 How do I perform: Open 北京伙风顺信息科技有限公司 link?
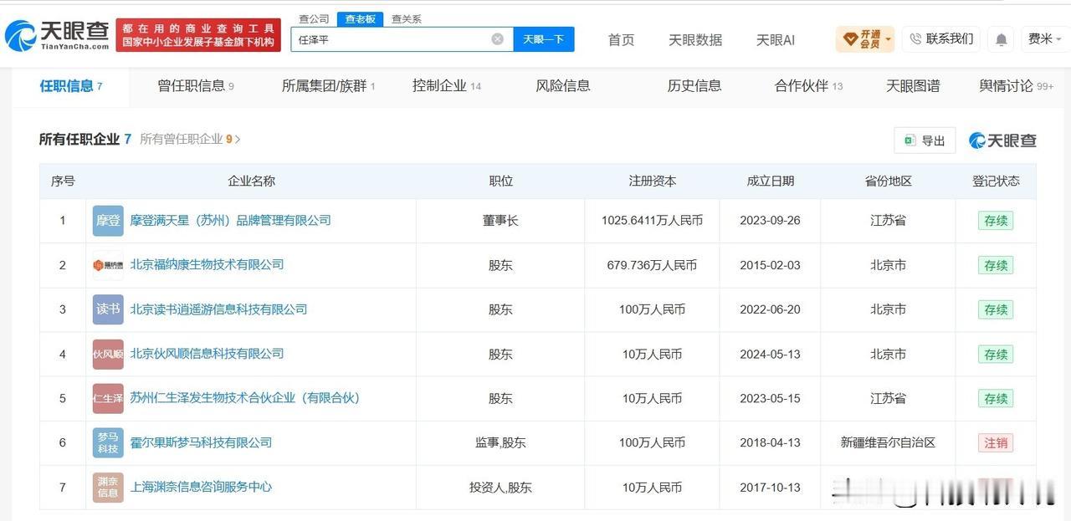click(207, 354)
